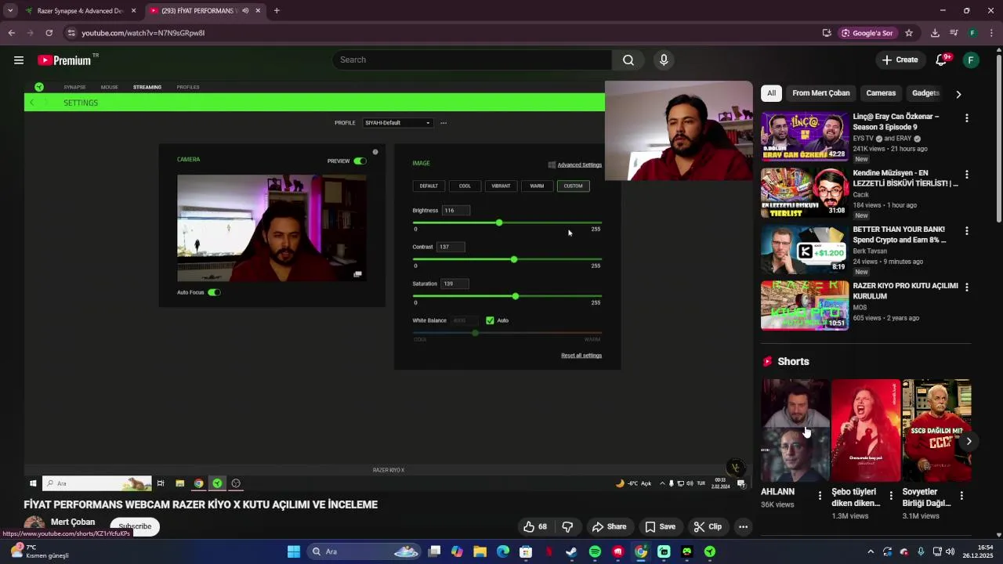Open the RAZER KIYO PRO thumbnail
The image size is (1003, 564).
click(x=805, y=305)
